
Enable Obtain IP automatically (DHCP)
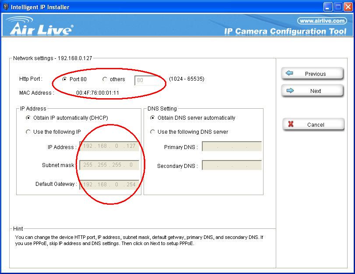[28, 118]
